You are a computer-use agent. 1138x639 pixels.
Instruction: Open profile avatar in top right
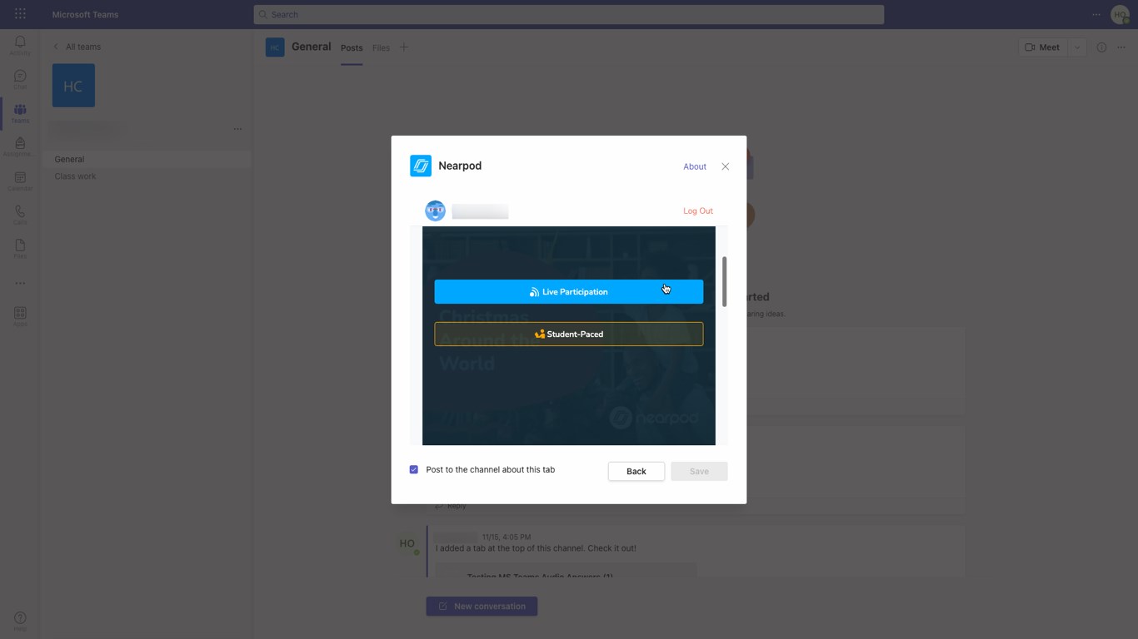click(1121, 14)
